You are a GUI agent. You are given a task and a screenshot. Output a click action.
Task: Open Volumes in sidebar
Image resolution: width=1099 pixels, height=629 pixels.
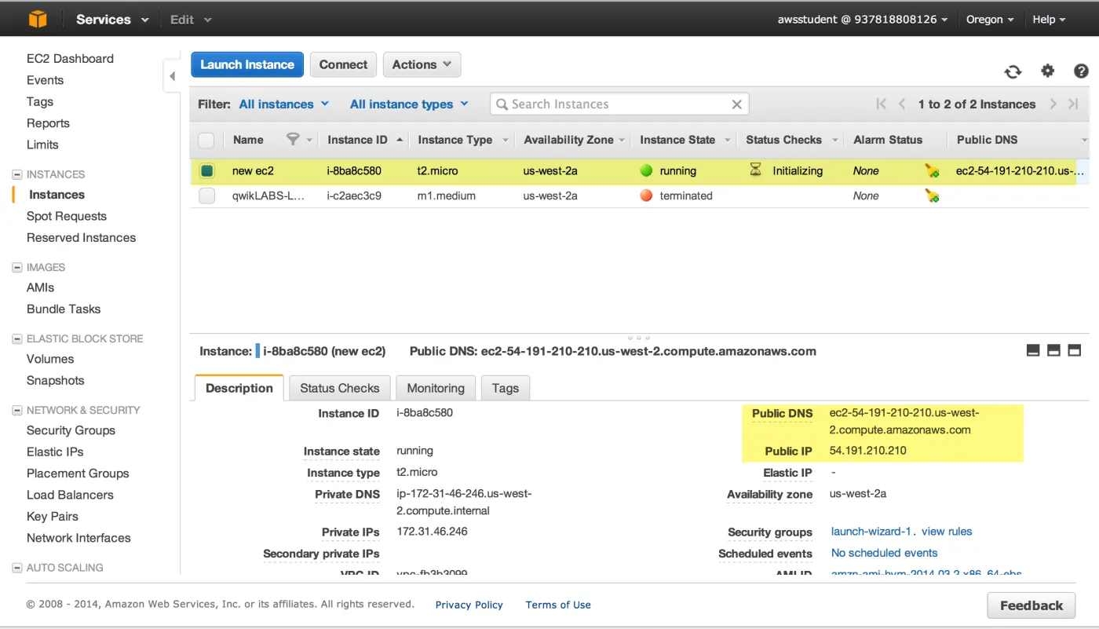click(x=50, y=359)
